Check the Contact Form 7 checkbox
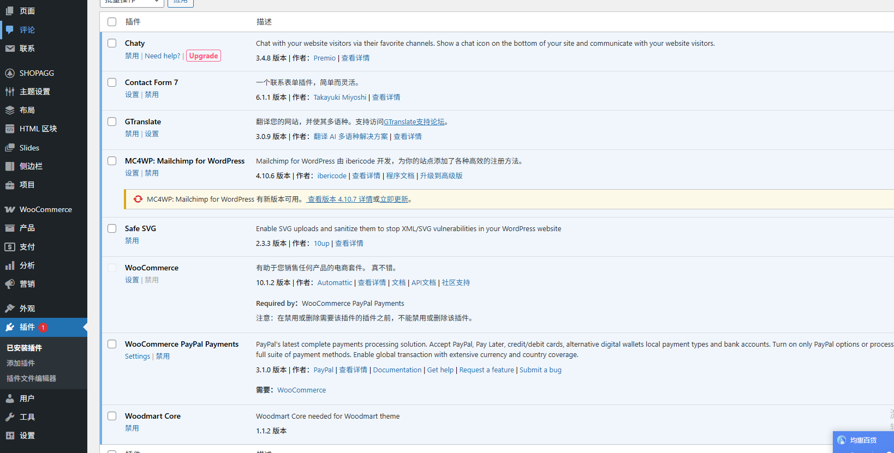This screenshot has height=453, width=894. click(x=112, y=82)
